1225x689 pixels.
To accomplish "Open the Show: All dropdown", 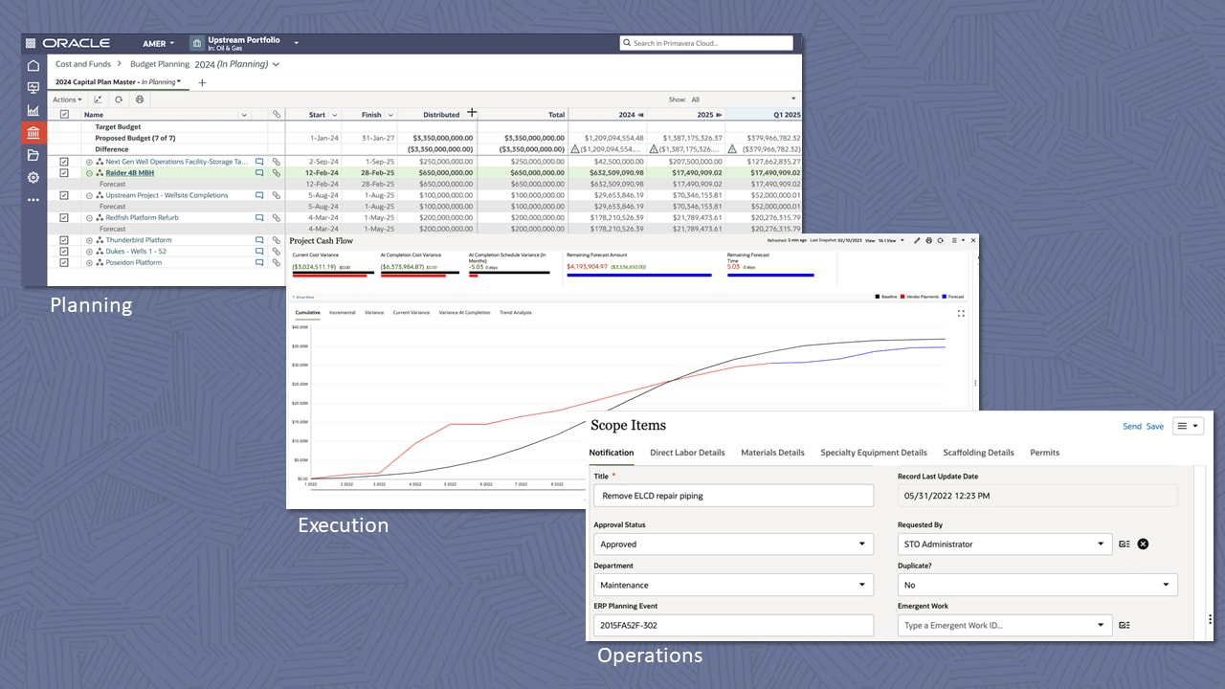I will click(x=792, y=99).
